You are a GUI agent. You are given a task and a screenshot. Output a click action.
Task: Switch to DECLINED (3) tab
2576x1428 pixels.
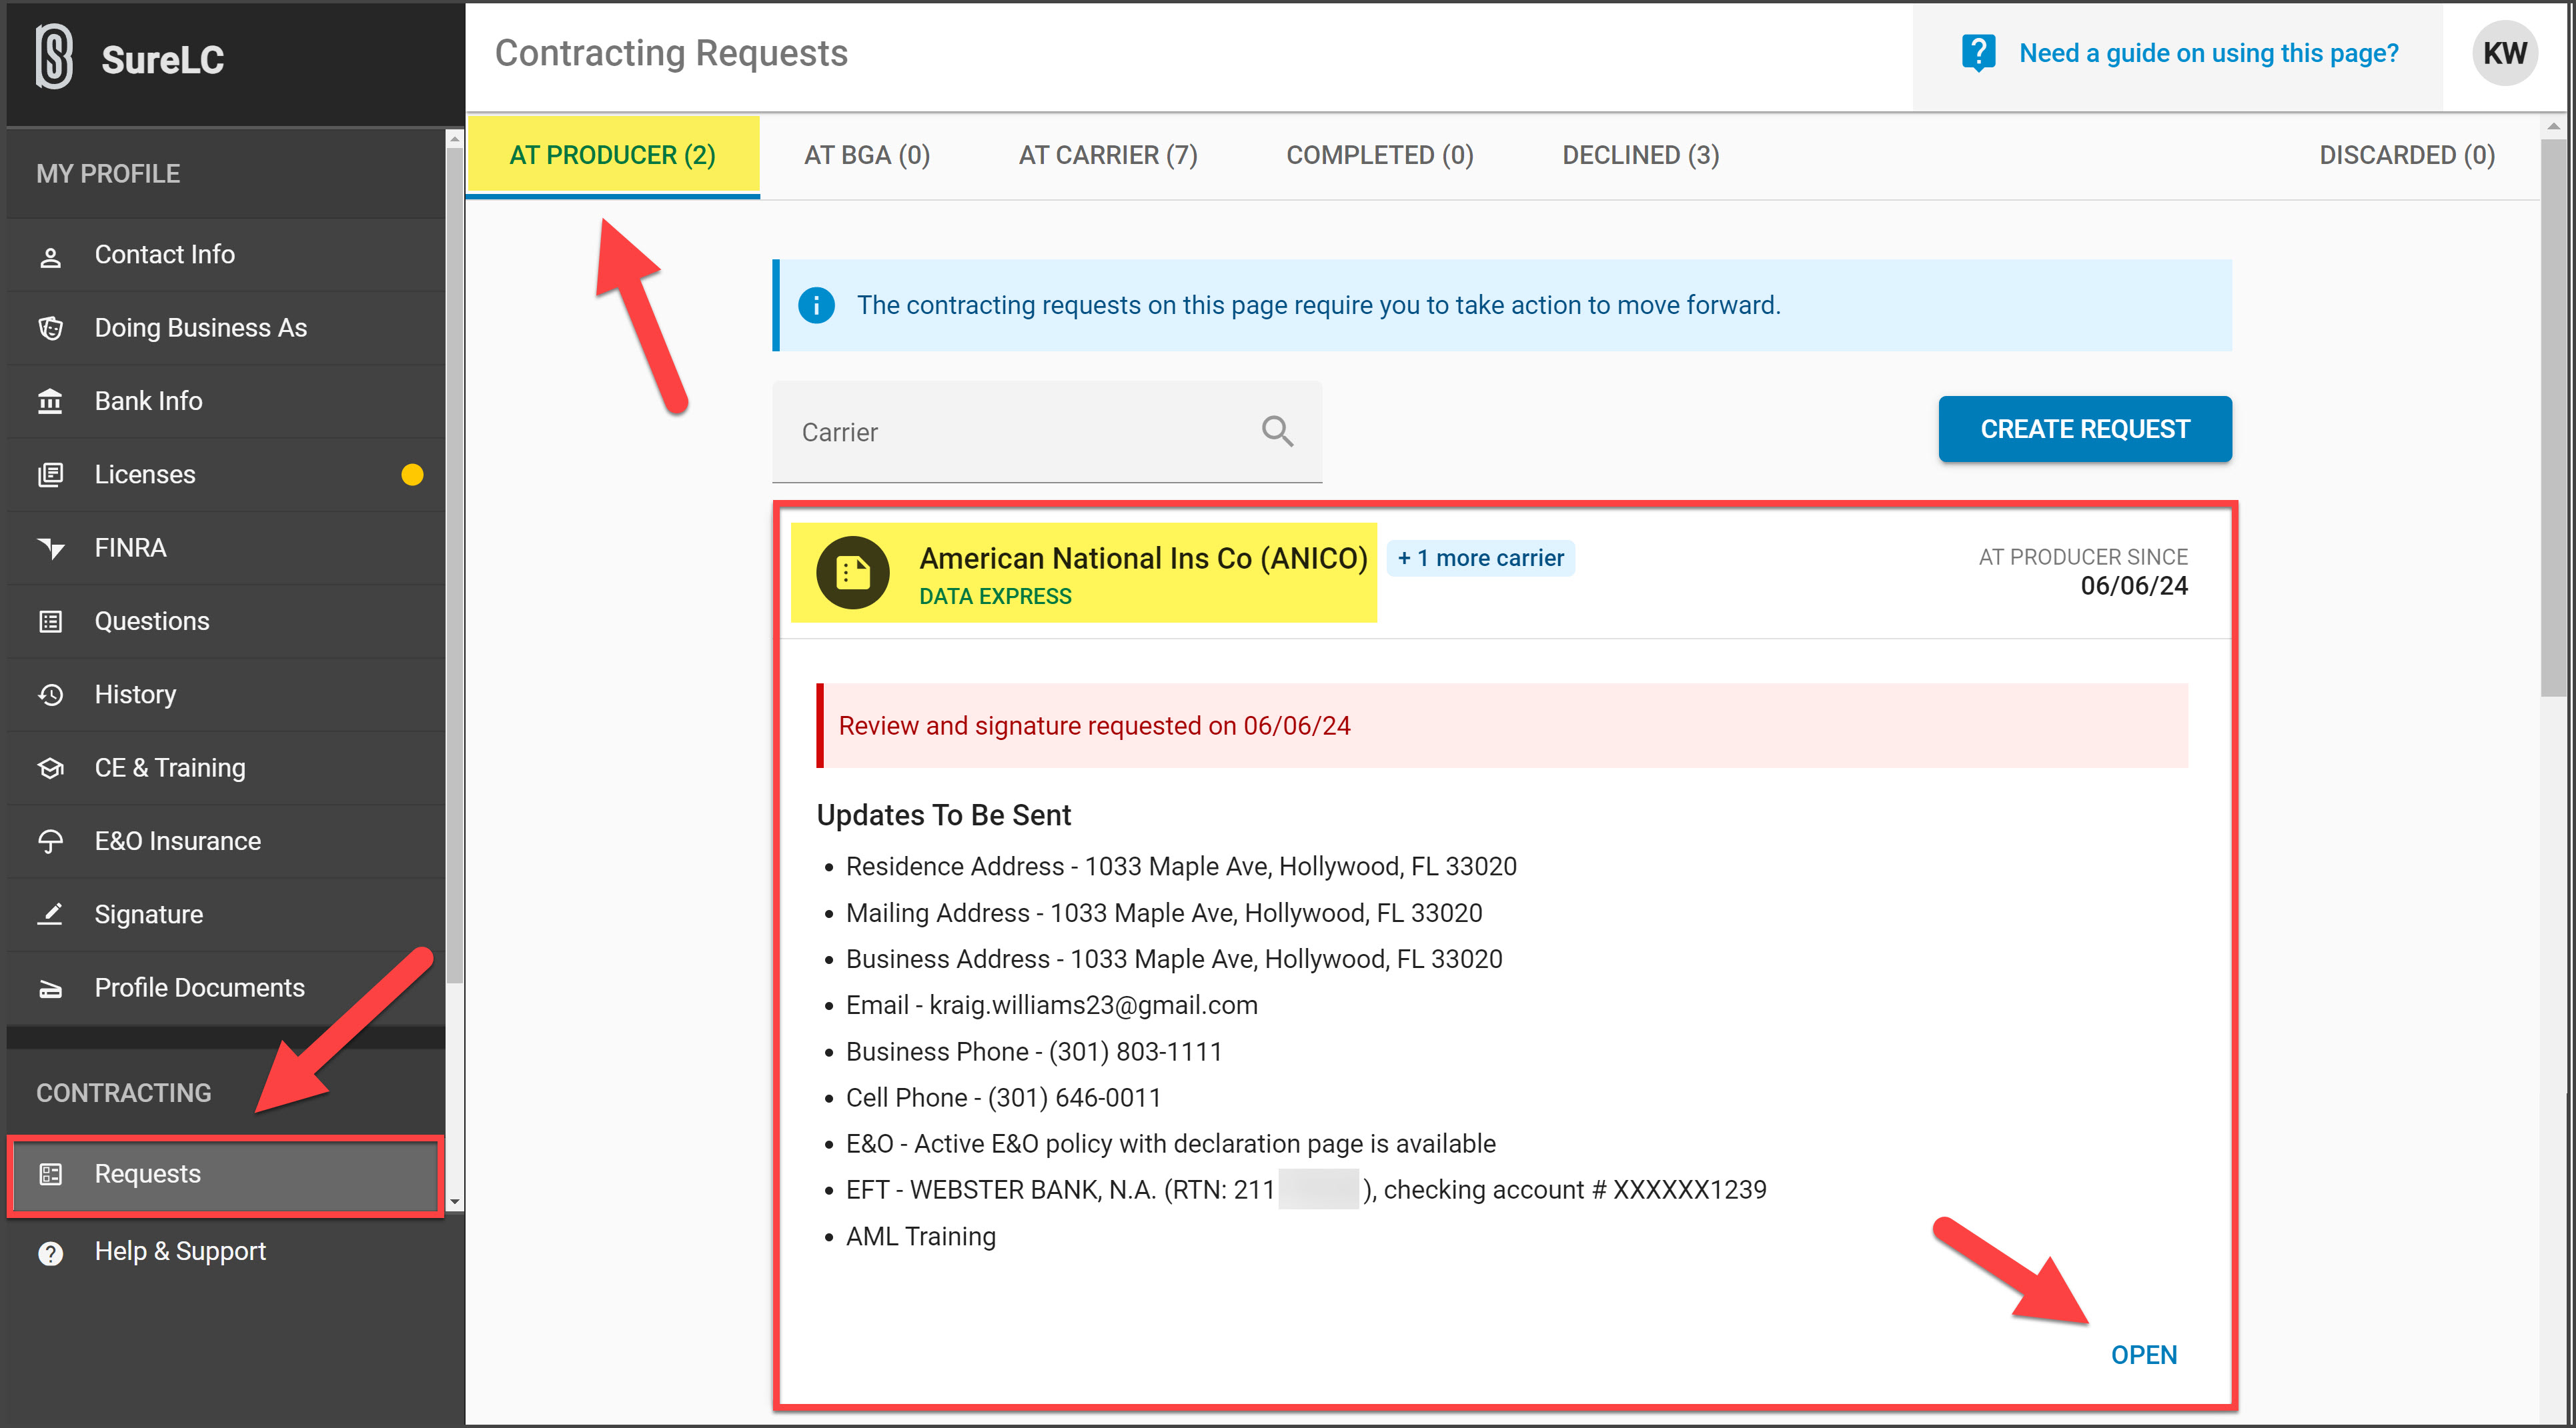[1641, 156]
